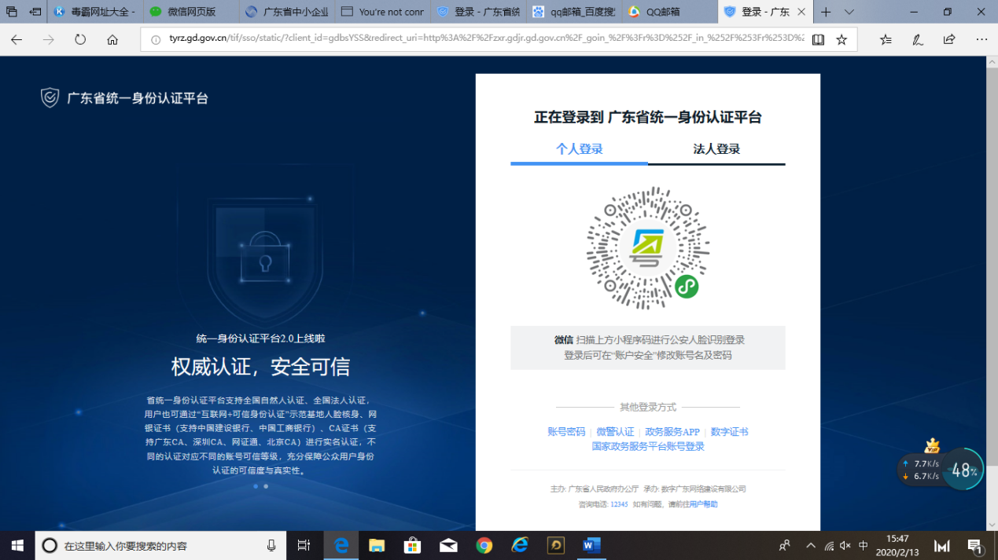Open the browser home page

coord(112,40)
